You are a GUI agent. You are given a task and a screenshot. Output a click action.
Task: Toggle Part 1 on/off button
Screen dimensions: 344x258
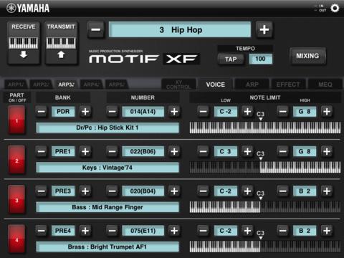16,120
